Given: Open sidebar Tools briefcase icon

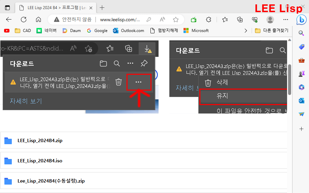Looking at the screenshot, I should 301,60.
